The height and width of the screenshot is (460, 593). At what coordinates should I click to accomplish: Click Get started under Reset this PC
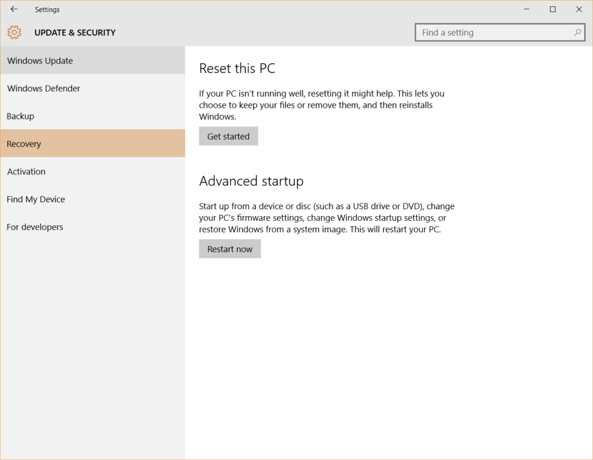[x=228, y=136]
